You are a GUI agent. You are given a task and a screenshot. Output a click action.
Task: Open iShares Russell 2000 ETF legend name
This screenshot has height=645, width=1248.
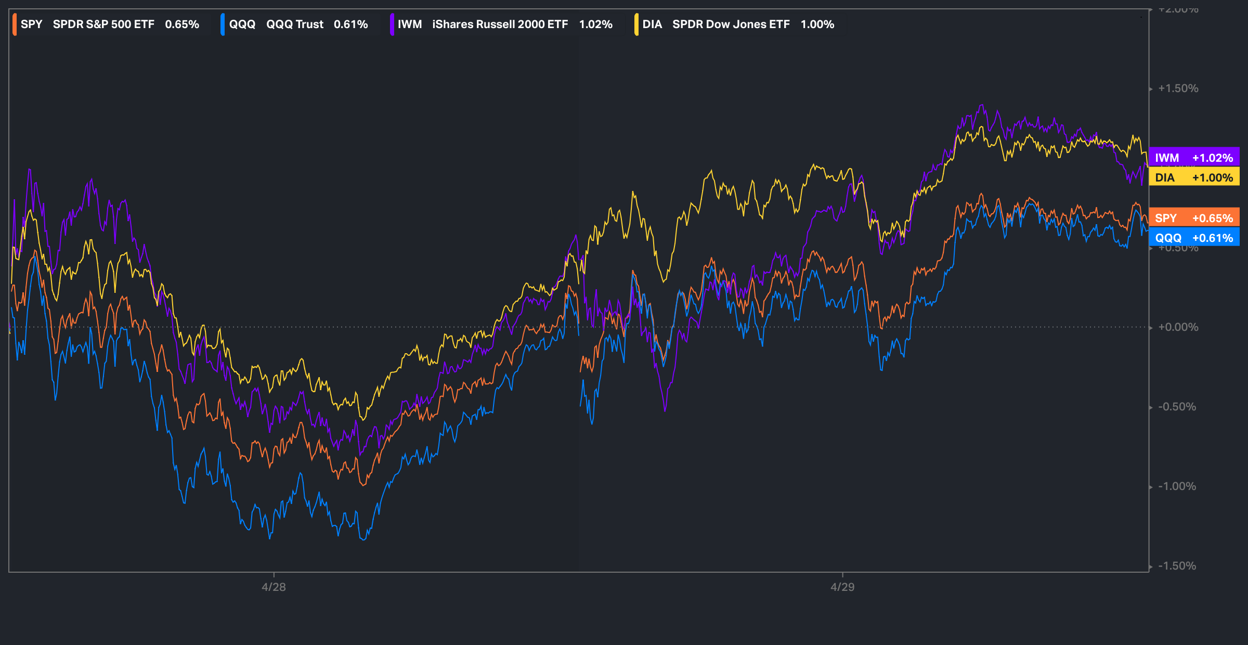[x=500, y=24]
